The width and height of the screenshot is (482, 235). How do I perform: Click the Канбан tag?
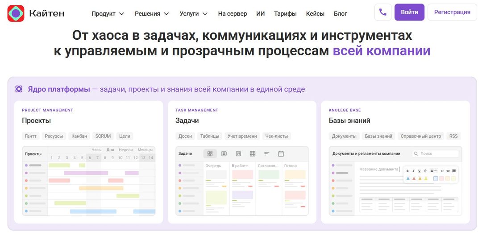point(79,136)
